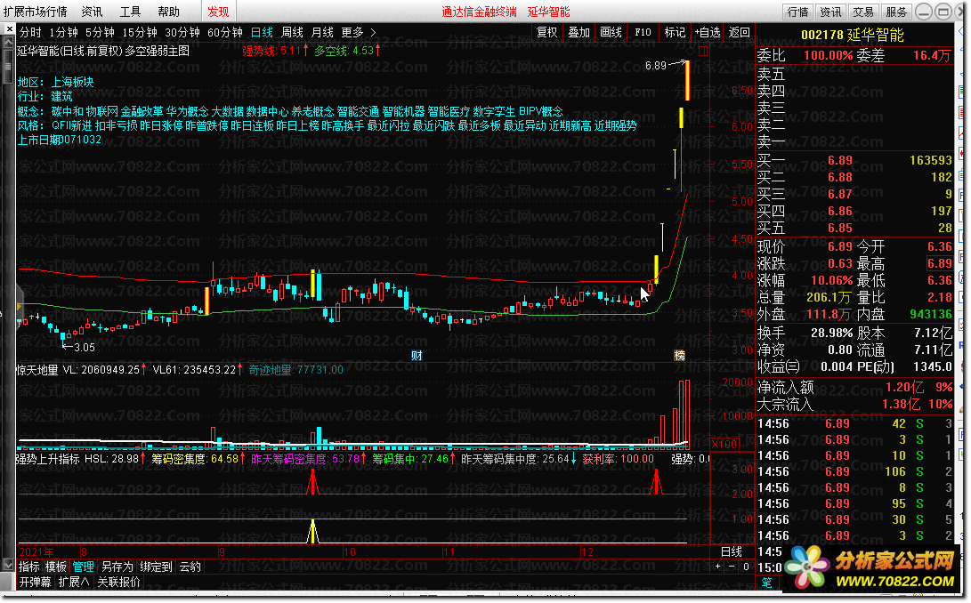Maximize the window

[x=943, y=12]
